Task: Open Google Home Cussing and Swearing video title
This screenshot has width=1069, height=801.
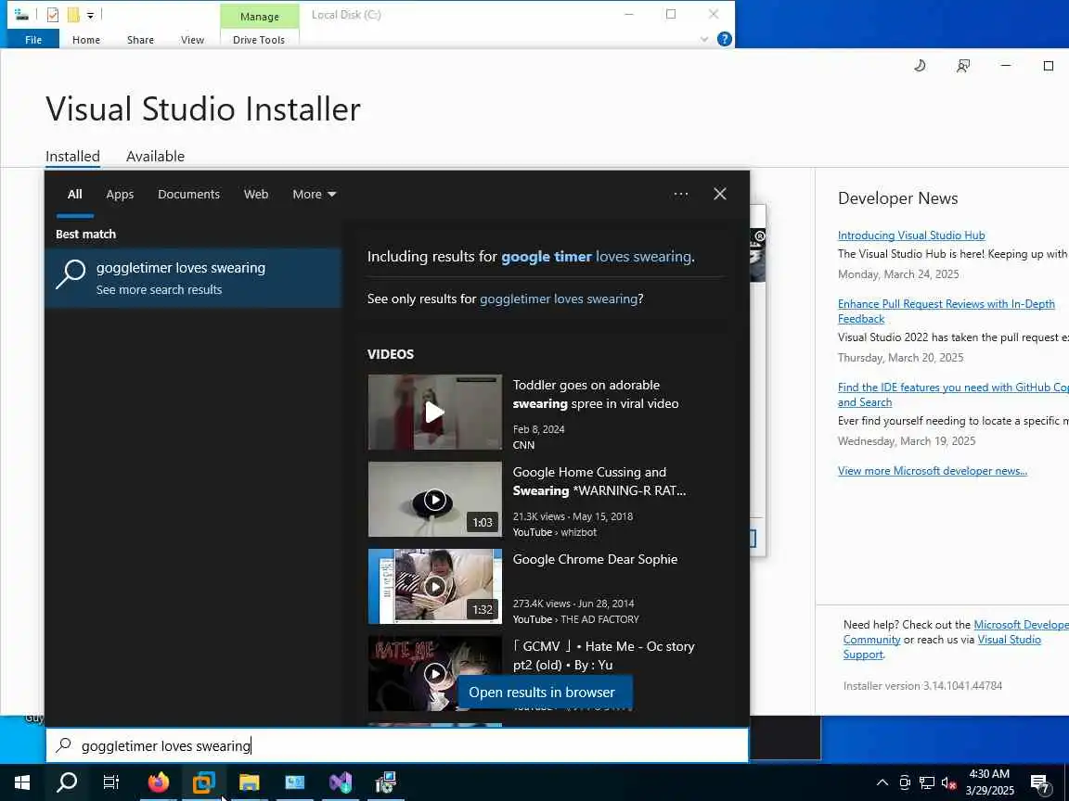Action: [599, 481]
